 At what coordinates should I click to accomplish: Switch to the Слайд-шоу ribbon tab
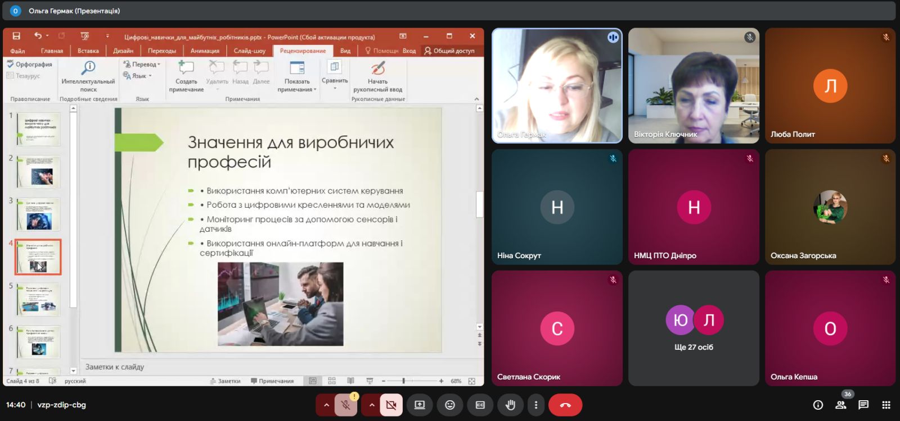(x=249, y=51)
